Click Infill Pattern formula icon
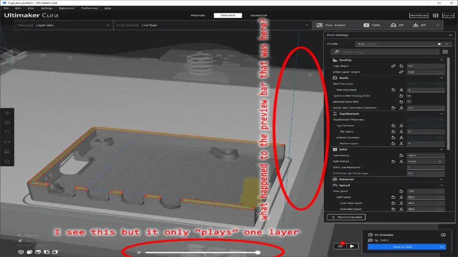The image size is (458, 257). 401,162
